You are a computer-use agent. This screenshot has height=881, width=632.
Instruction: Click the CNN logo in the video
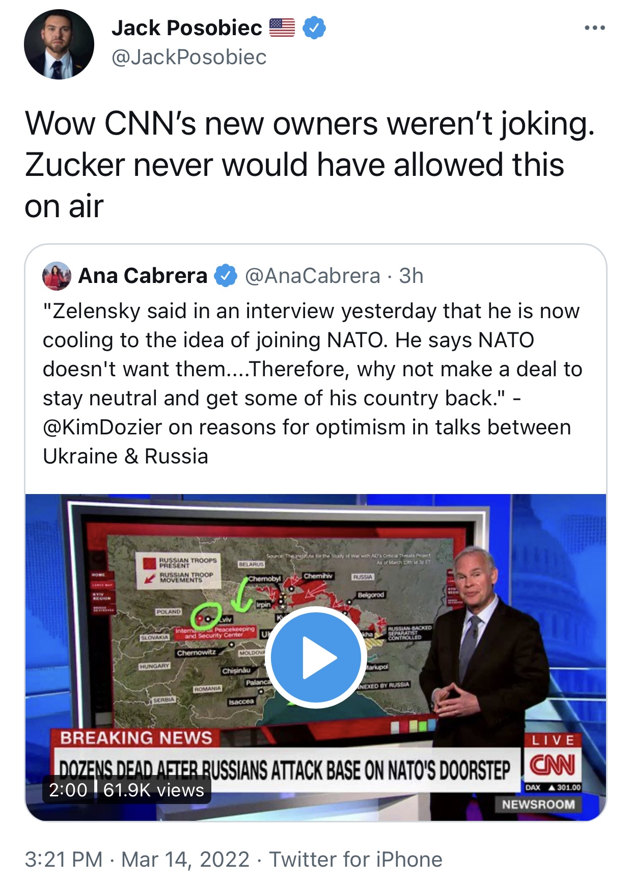coord(553,765)
